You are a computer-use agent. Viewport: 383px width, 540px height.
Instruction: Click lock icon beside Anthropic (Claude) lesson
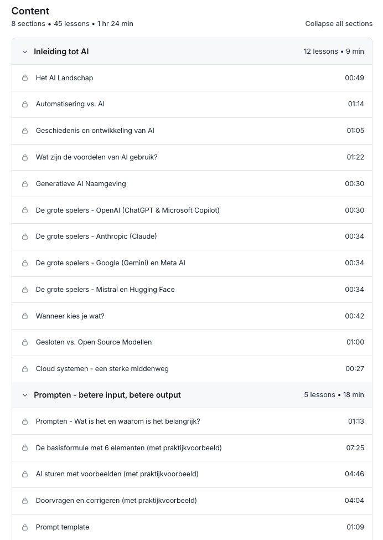(24, 236)
